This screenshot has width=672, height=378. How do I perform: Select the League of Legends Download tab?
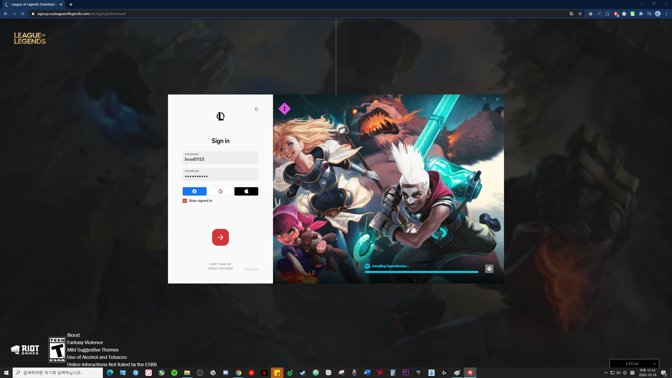33,4
